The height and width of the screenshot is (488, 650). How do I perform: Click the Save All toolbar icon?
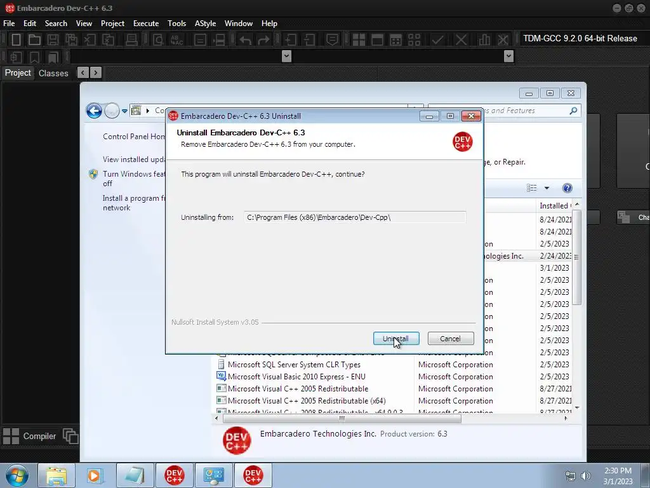coord(71,40)
